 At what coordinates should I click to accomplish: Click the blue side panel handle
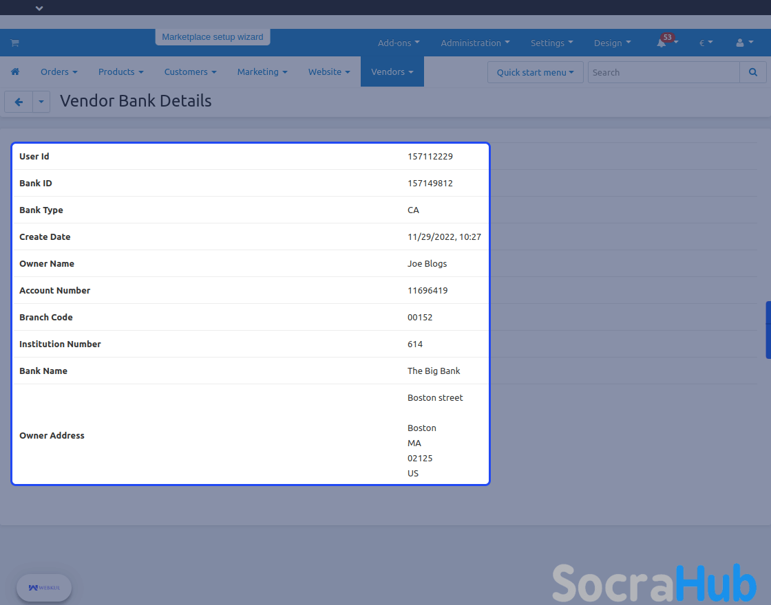tap(768, 330)
